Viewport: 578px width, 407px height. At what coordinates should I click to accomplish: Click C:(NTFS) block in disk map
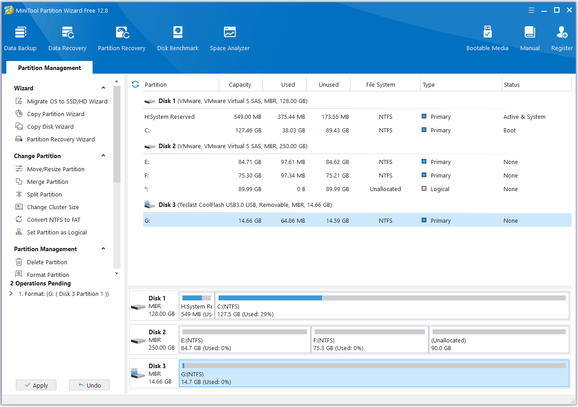(392, 305)
